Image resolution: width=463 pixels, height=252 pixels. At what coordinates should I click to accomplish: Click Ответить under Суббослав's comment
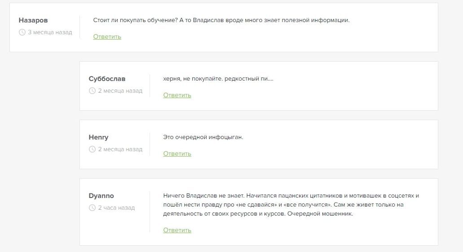pos(177,95)
